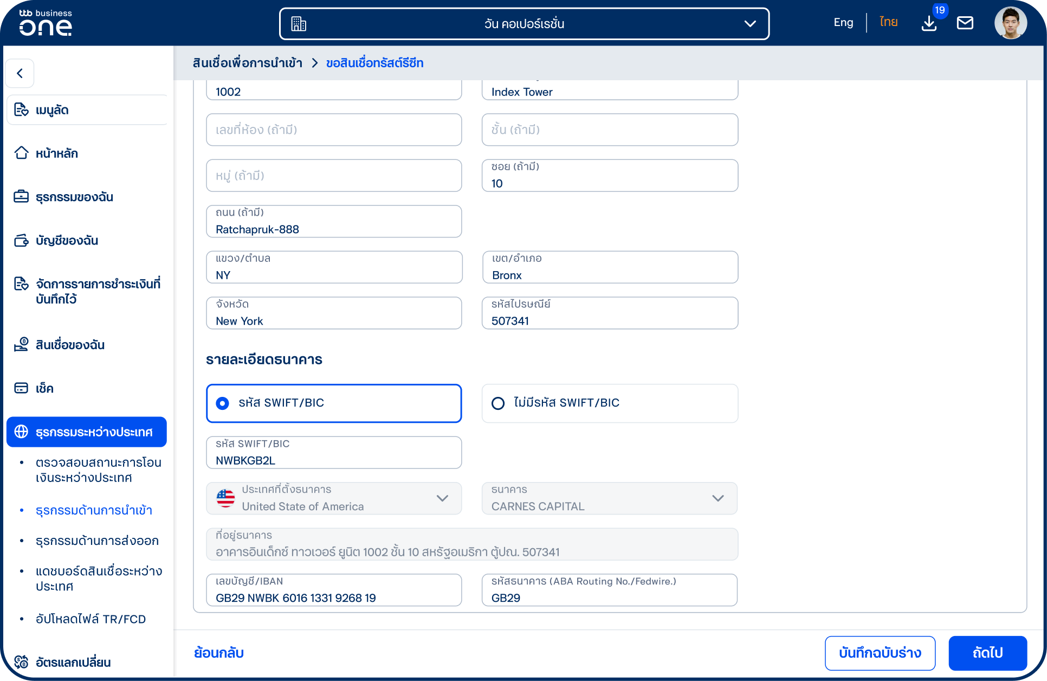Open แดชบอร์ดสินเชื่อระหว่างประเทศ submenu
This screenshot has height=681, width=1047.
(x=99, y=579)
